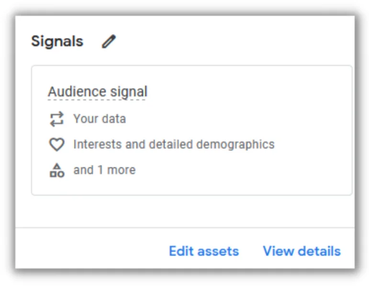The height and width of the screenshot is (286, 369).
Task: Edit signals using the pencil icon
Action: [109, 42]
